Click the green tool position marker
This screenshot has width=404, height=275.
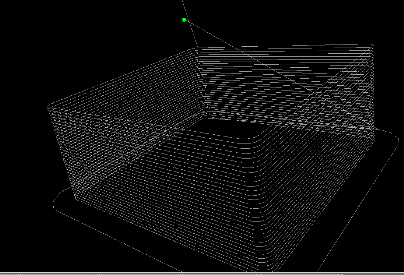point(184,19)
